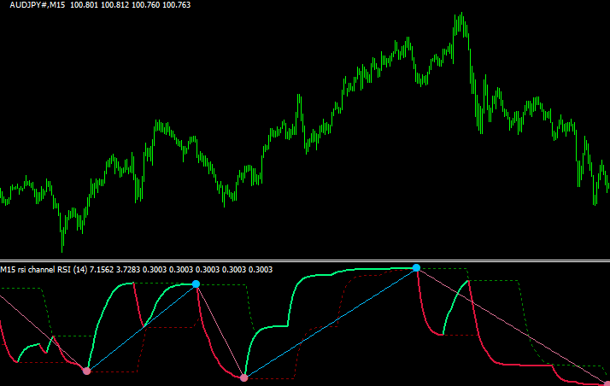Click pink line descending from right blue dot

pyautogui.click(x=511, y=325)
